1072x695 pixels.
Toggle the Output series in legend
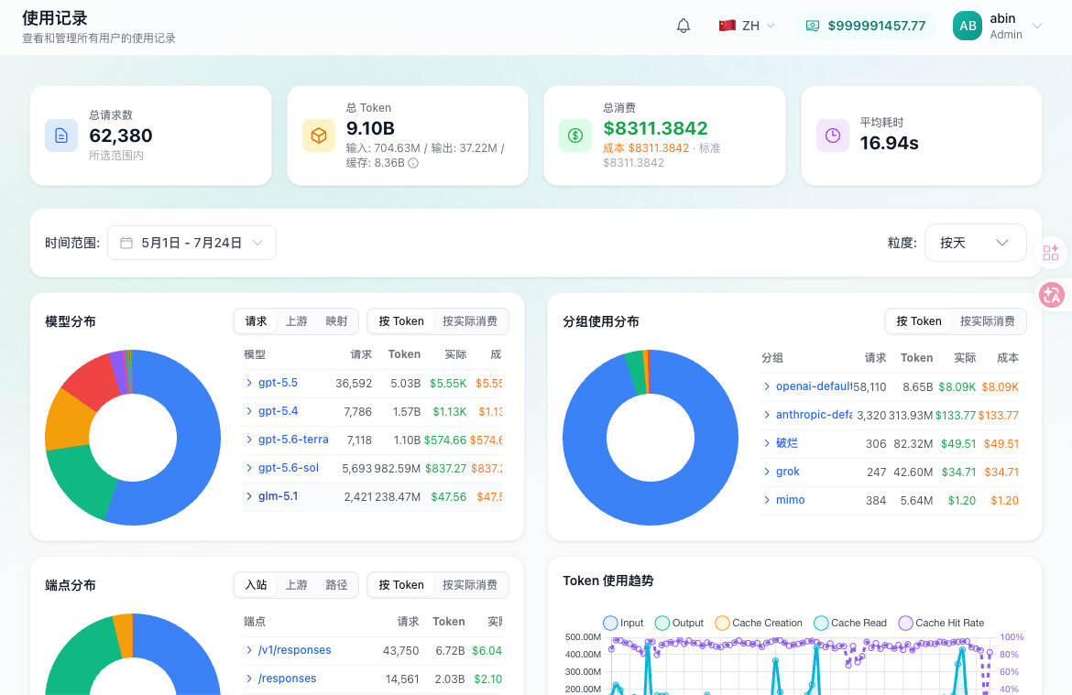pos(679,624)
